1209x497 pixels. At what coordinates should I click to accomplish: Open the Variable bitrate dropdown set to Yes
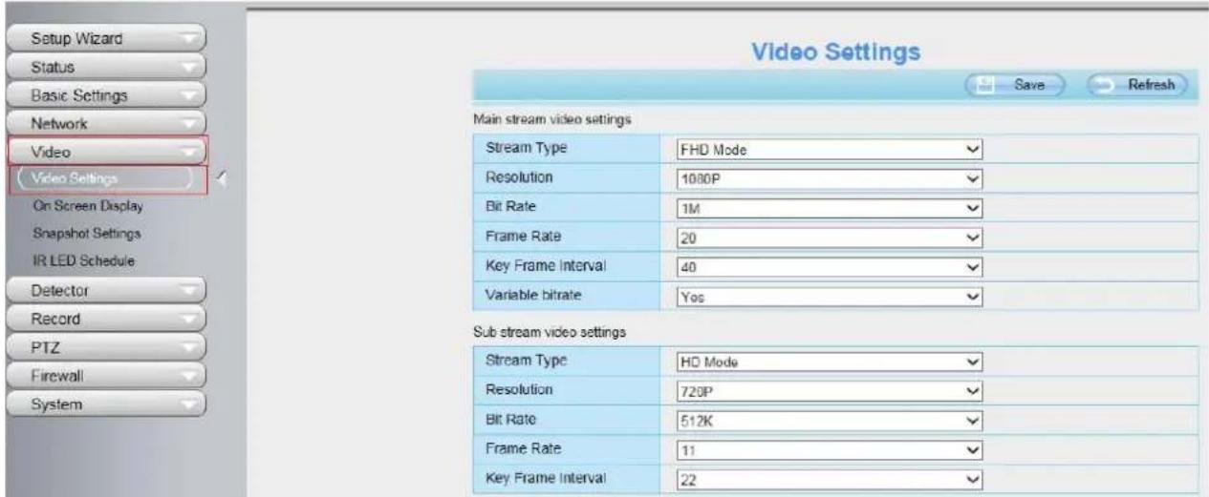(830, 297)
